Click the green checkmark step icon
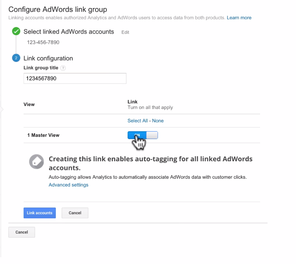Screen dimensions: 296x264 tap(16, 31)
